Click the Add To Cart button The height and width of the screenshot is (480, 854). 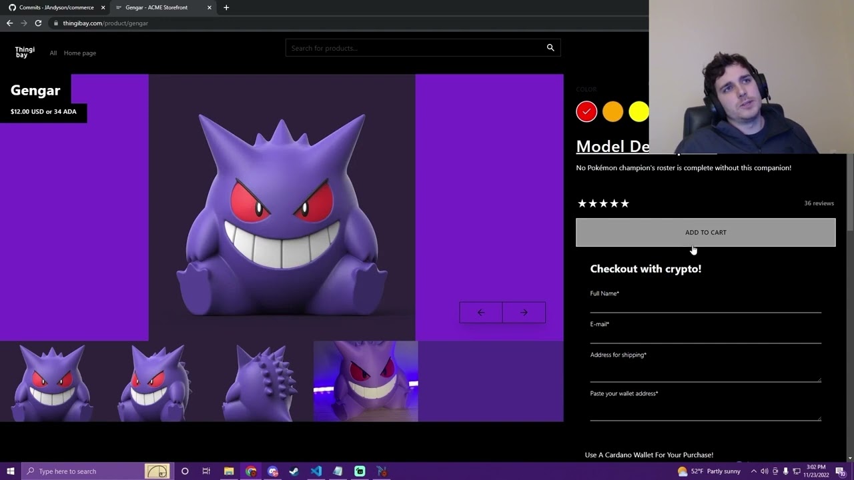705,233
